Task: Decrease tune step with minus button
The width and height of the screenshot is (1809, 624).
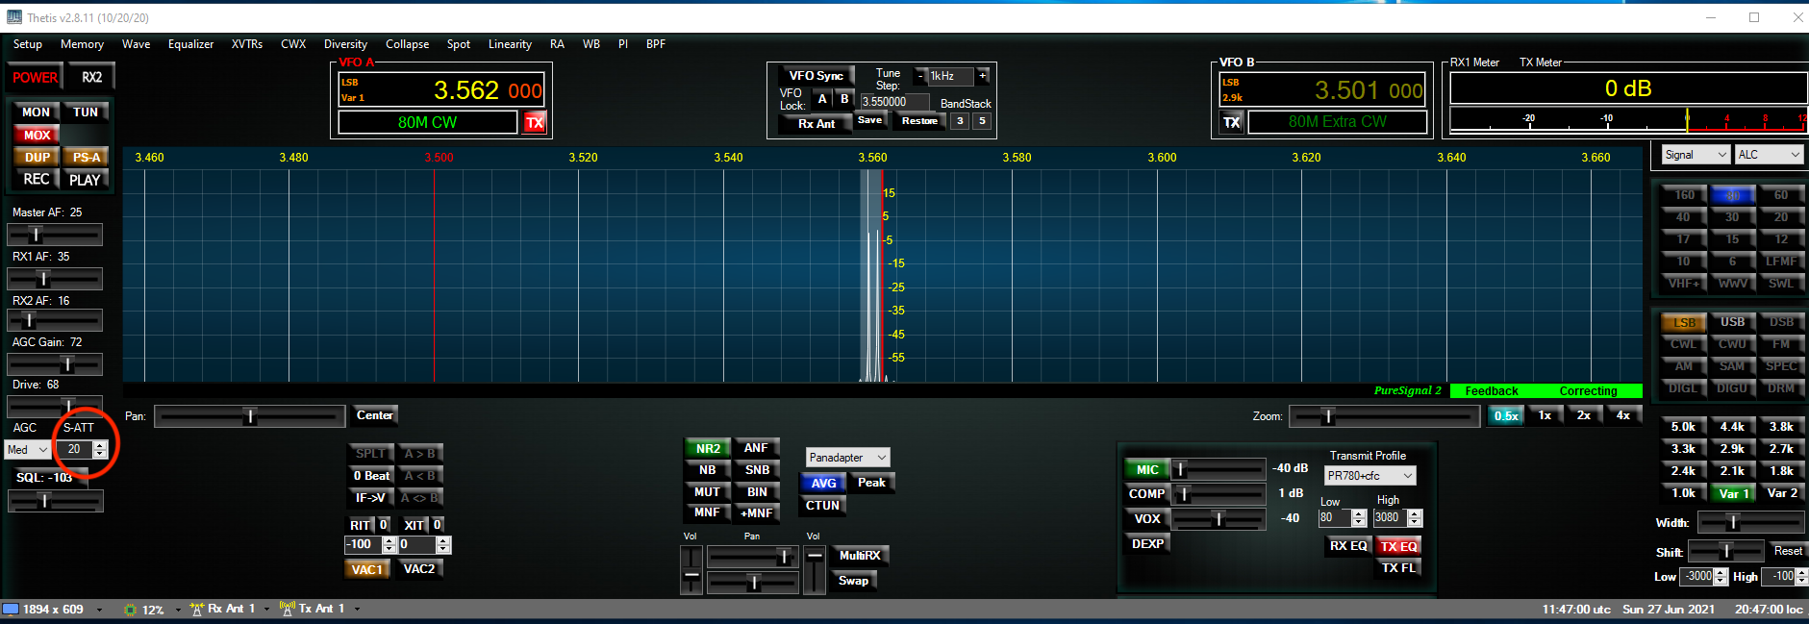Action: click(920, 76)
